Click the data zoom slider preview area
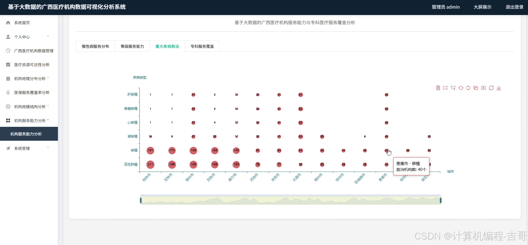 click(290, 200)
